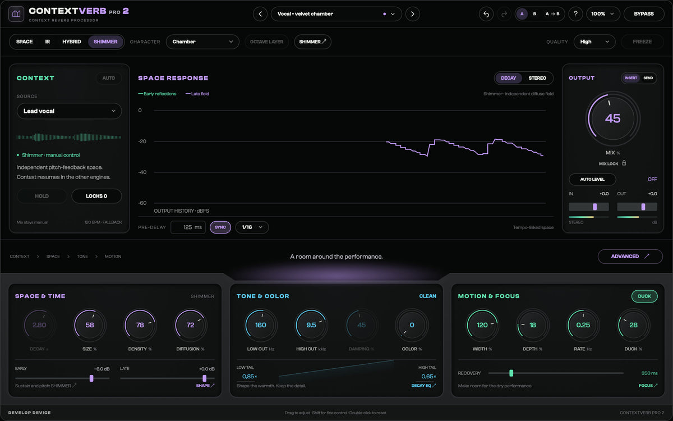Go to previous preset arrow
The height and width of the screenshot is (421, 673).
(260, 13)
